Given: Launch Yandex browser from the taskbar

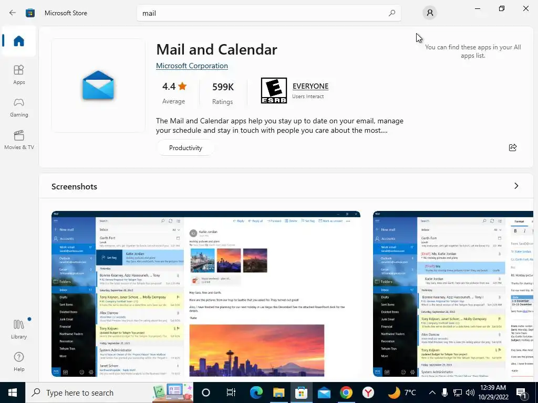Looking at the screenshot, I should [x=368, y=393].
